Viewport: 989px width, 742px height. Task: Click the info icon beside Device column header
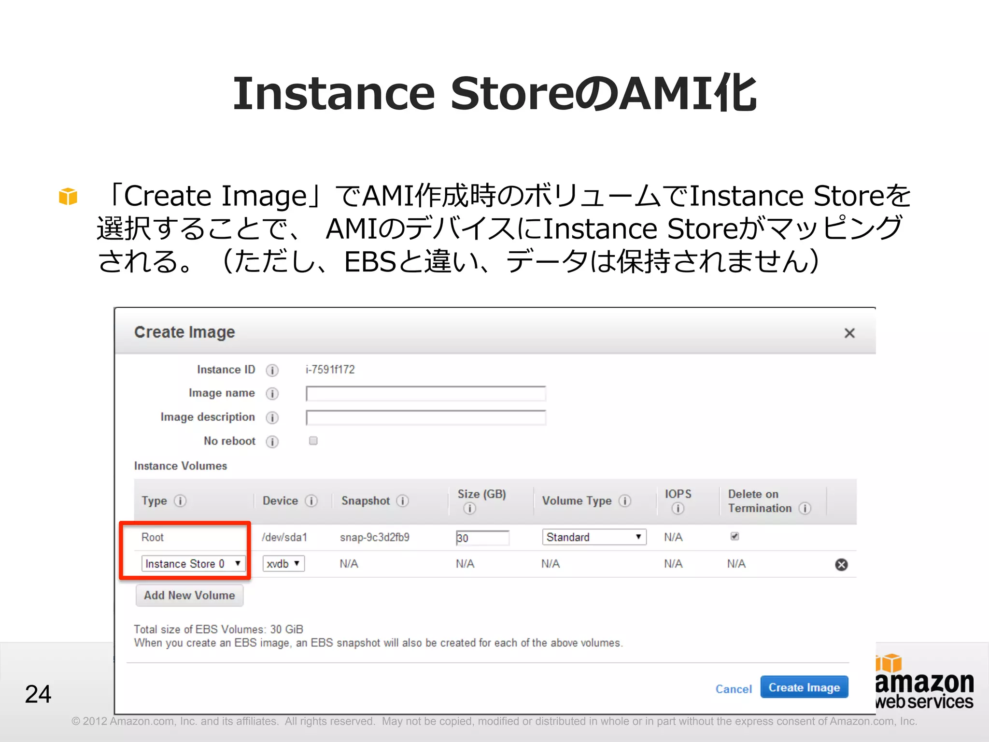pyautogui.click(x=311, y=500)
